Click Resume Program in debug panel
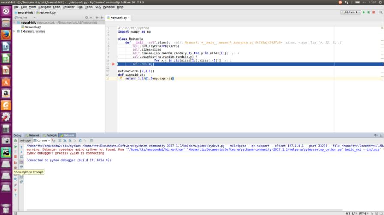 coord(15,147)
